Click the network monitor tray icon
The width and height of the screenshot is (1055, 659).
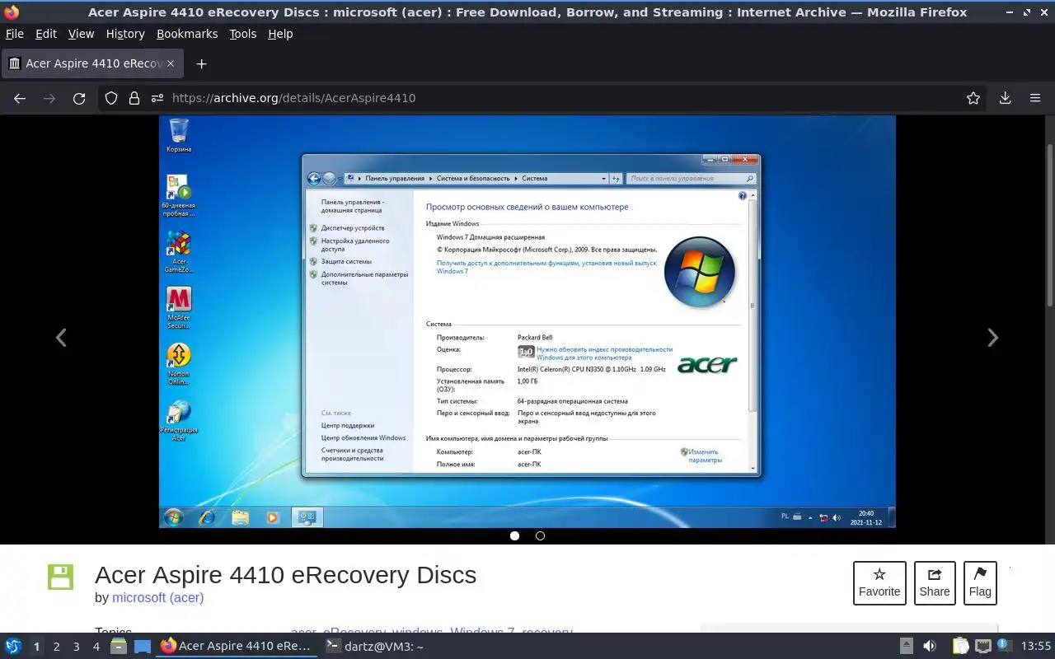[983, 647]
